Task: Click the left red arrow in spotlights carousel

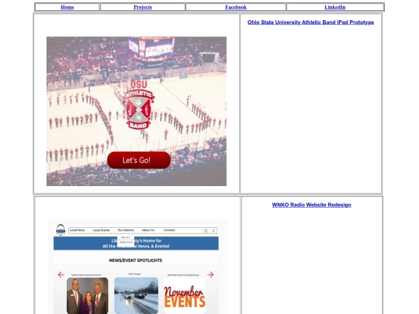Action: pyautogui.click(x=61, y=274)
